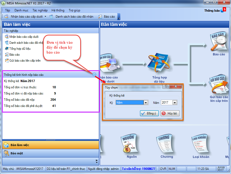Viewport: 231px width, 174px height.
Task: Click Tổng số đơn vị đã nộp báo cáo value 9
Action: pos(55,93)
